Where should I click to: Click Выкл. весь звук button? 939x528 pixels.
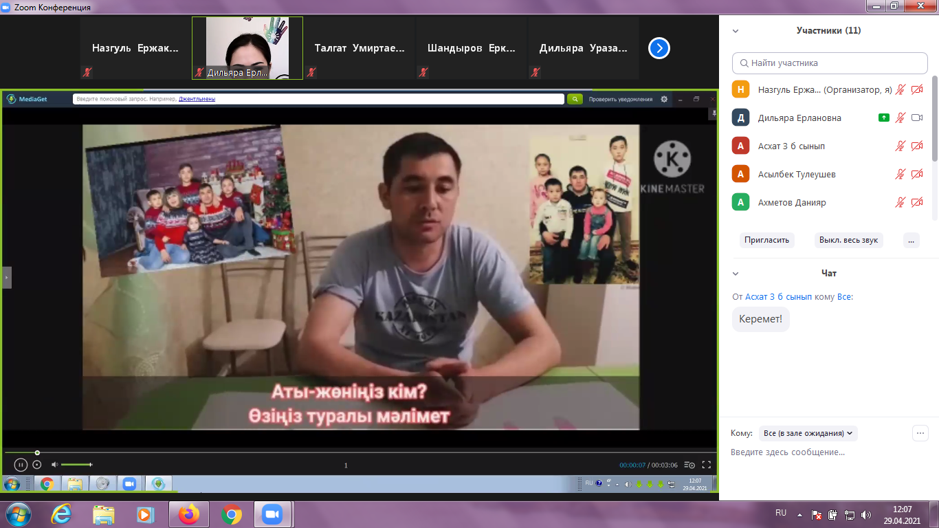tap(848, 240)
